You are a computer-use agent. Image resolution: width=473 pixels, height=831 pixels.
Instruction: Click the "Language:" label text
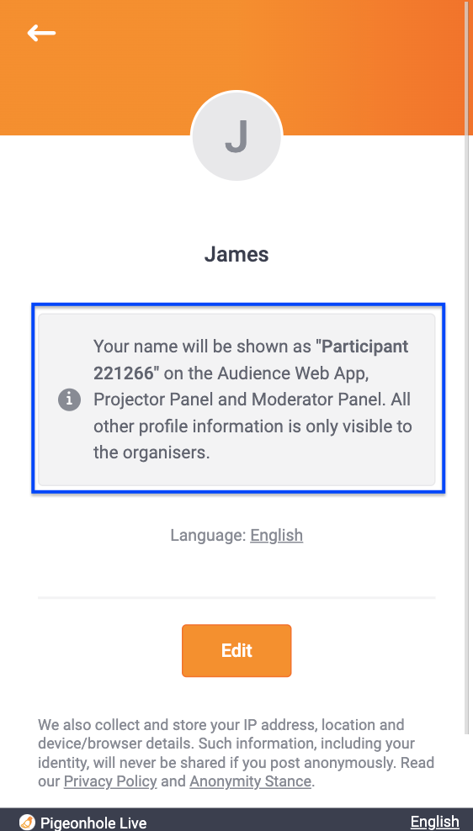point(209,535)
